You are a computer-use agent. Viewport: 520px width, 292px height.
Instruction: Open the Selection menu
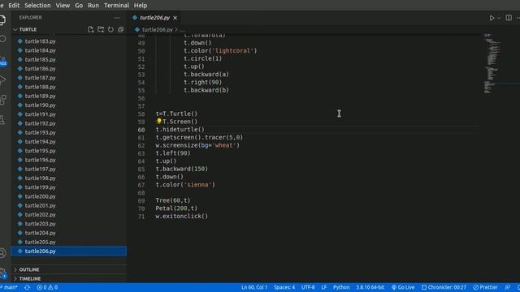point(37,6)
